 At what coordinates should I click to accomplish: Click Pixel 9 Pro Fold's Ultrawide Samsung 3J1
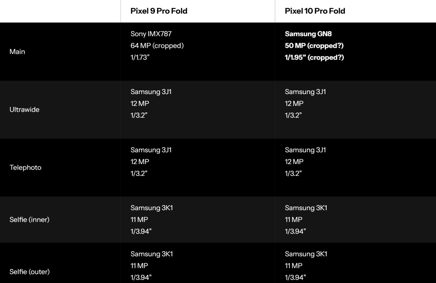(151, 92)
